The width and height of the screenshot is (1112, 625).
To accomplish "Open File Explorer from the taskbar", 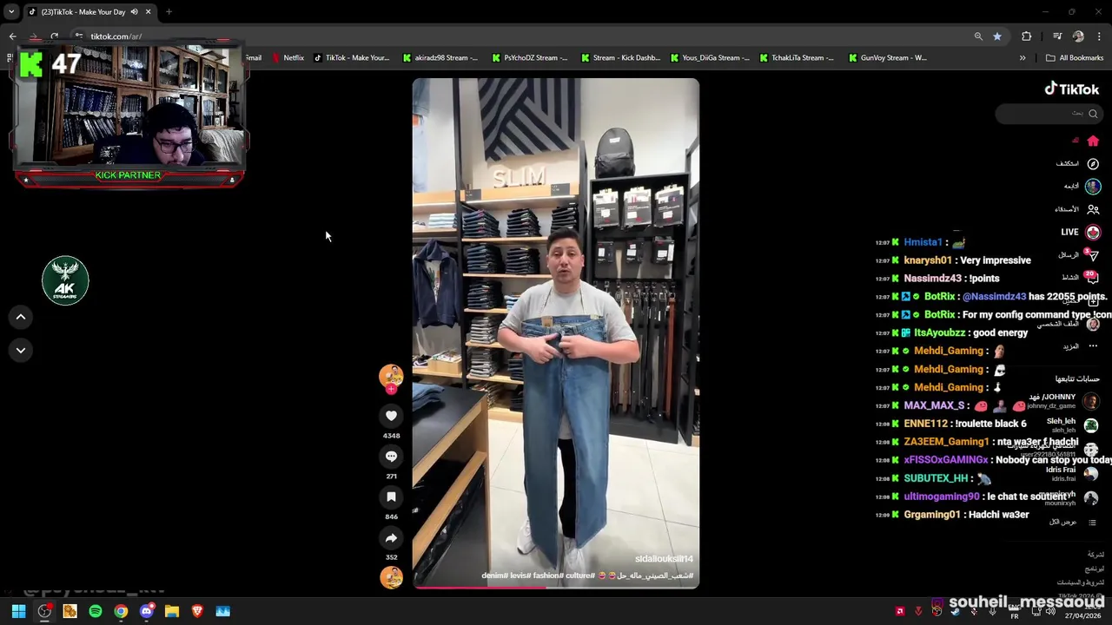I will pos(172,611).
